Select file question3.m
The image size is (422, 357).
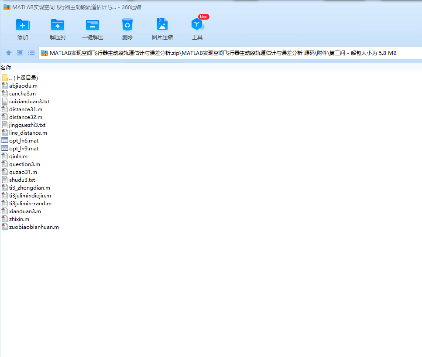pyautogui.click(x=21, y=164)
